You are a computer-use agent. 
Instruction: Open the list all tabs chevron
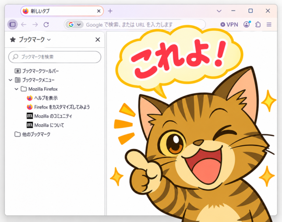219,11
